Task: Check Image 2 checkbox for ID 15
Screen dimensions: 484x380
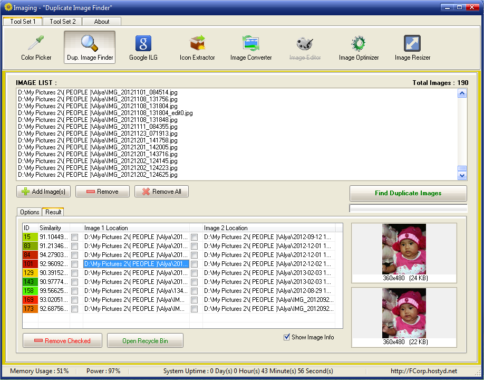Action: (194, 237)
